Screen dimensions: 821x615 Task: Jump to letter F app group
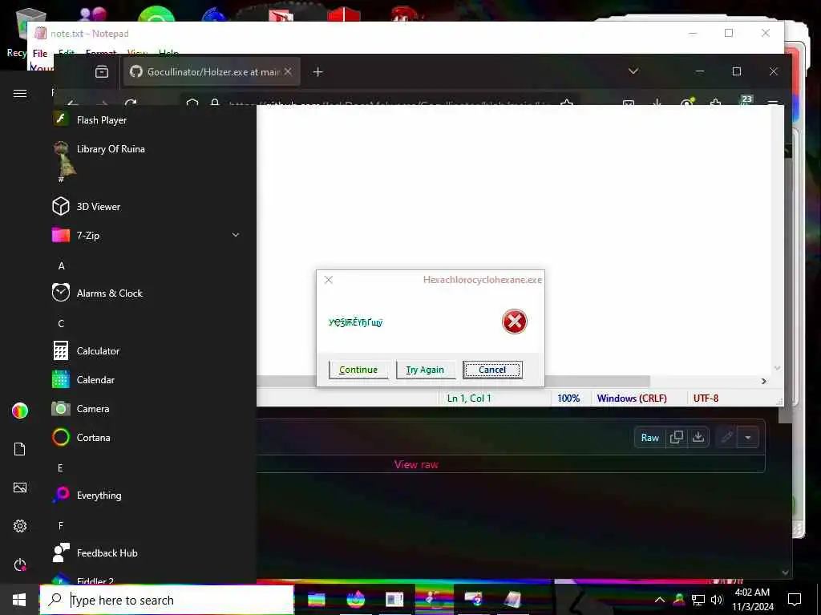pos(61,525)
